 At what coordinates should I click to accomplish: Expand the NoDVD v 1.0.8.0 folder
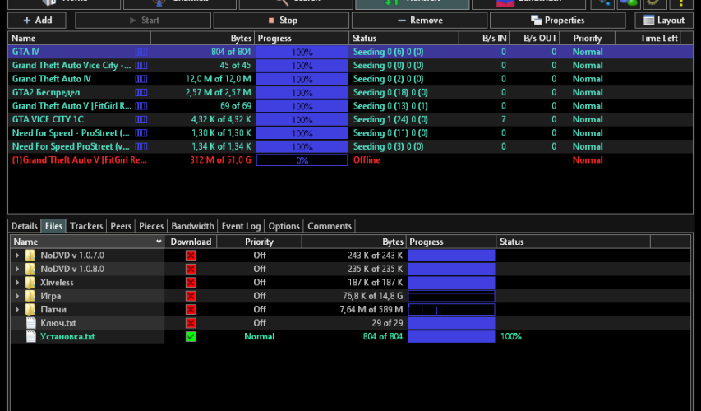click(17, 269)
